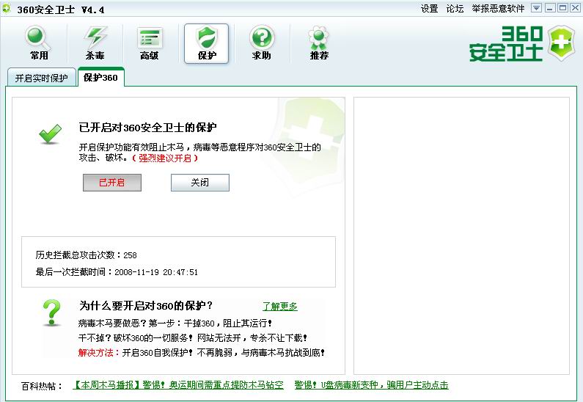Click the 360安全卫士 V4.4 title text
583x402 pixels.
61,10
